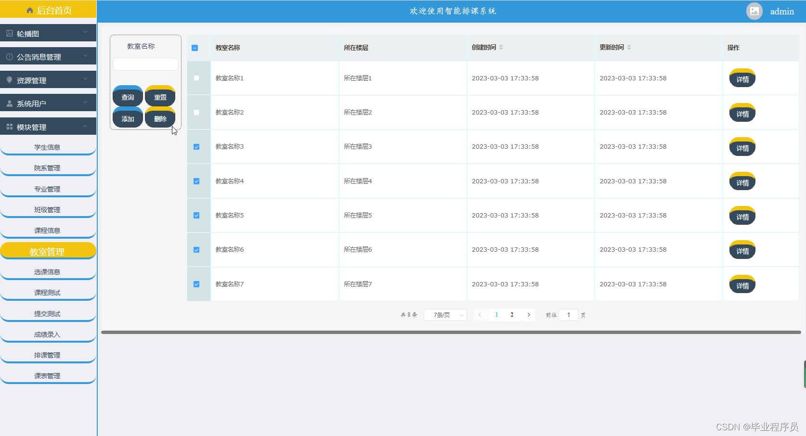Viewport: 806px width, 436px height.
Task: Open 详情 for 教室名称5 row
Action: 742,216
